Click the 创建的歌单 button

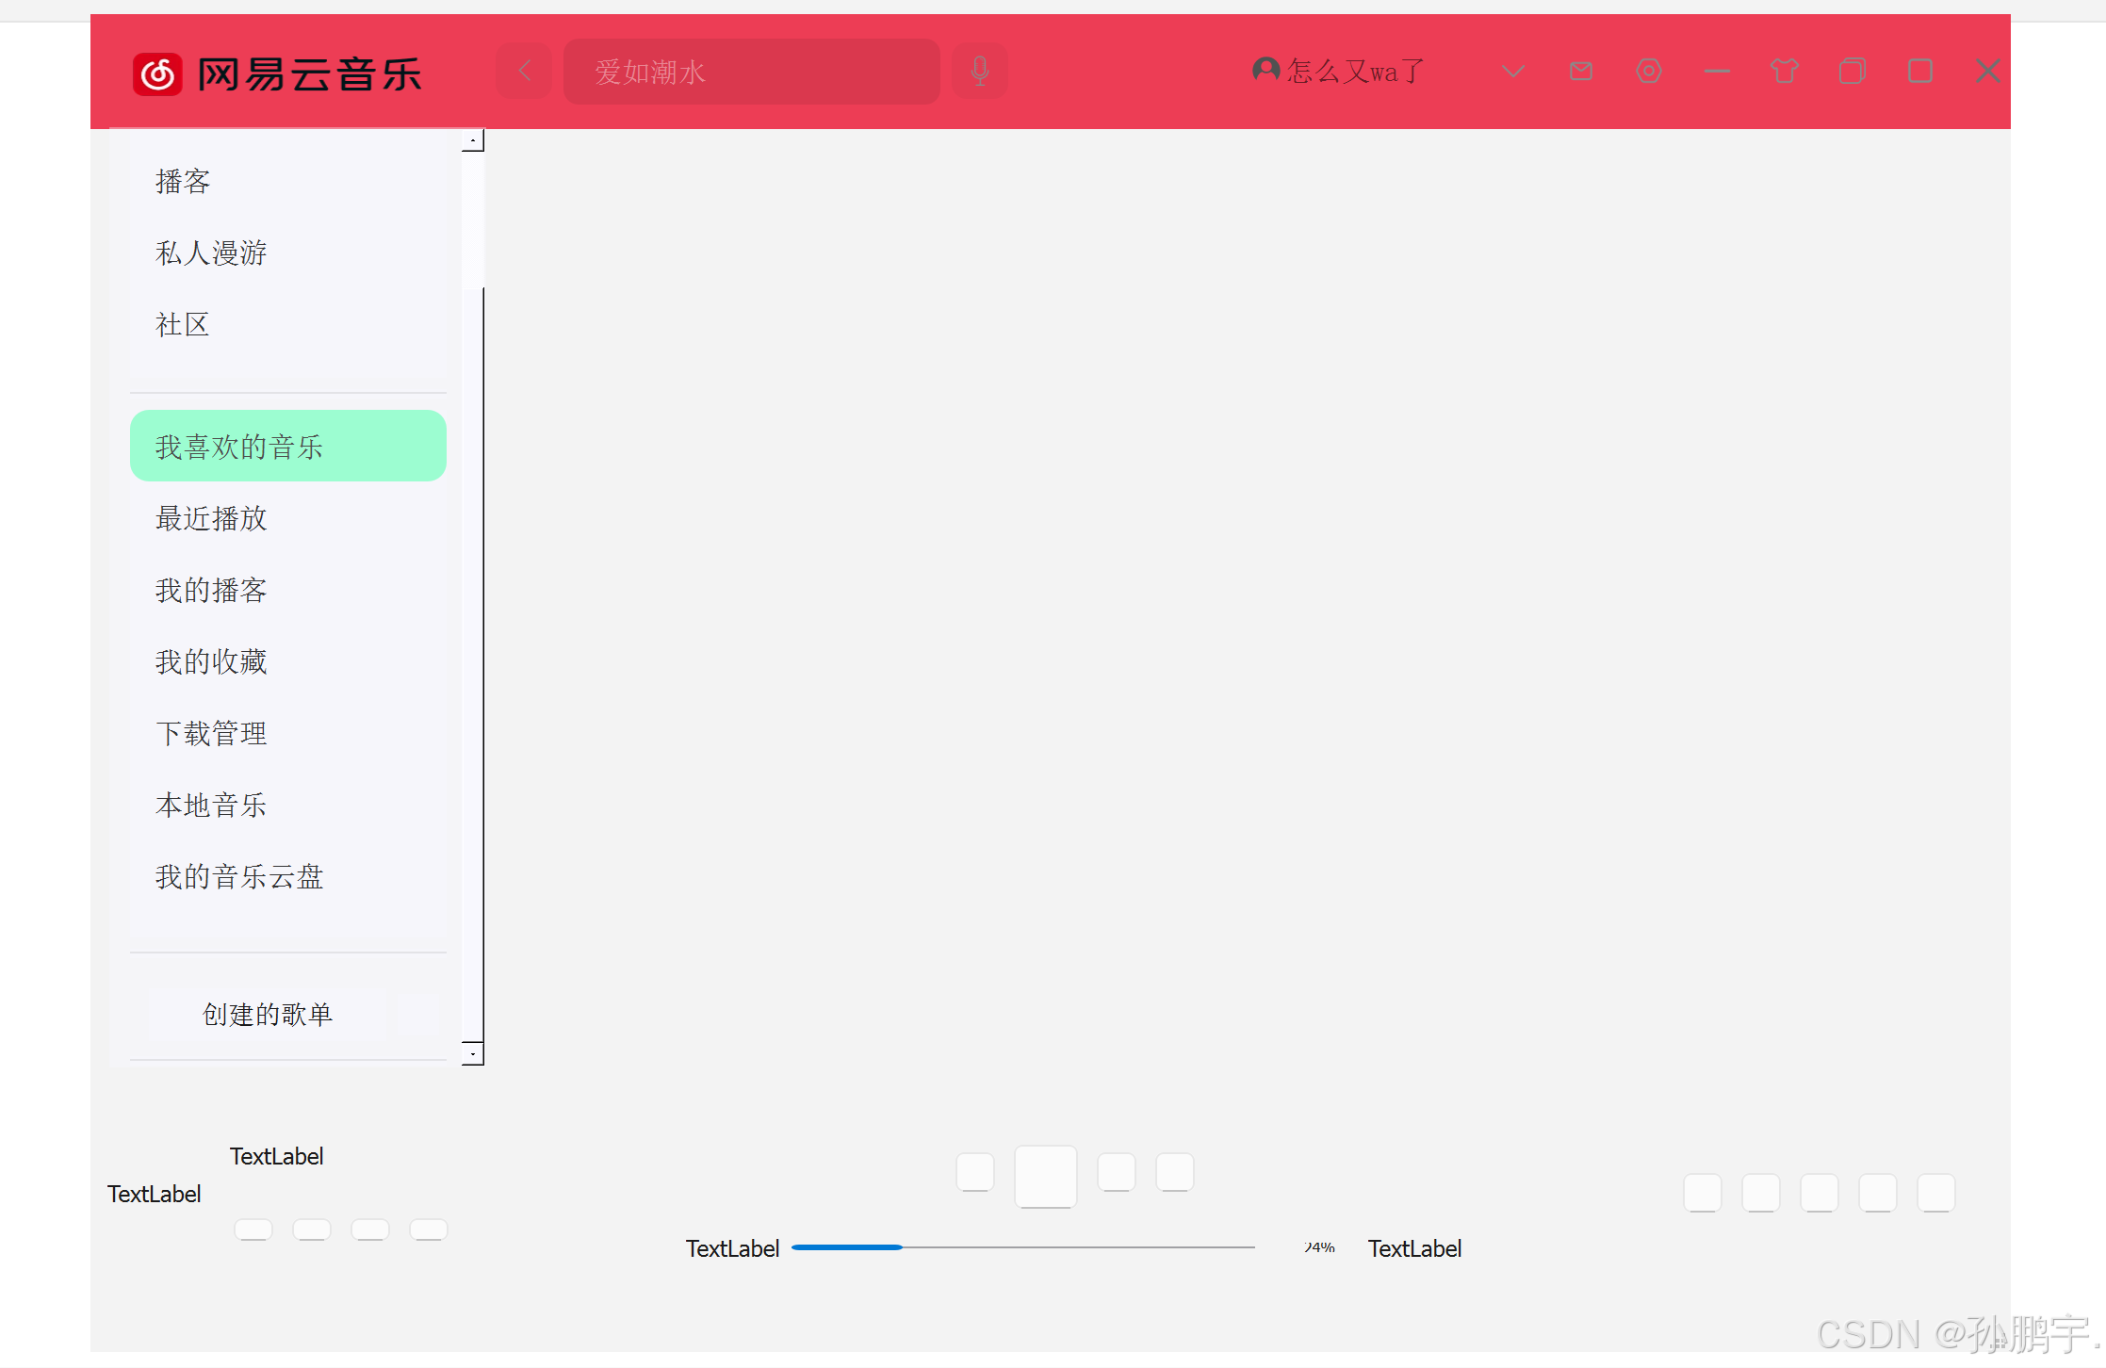tap(268, 1015)
